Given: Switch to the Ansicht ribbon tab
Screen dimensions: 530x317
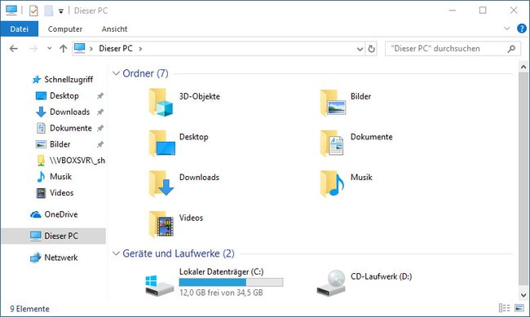Looking at the screenshot, I should 115,29.
